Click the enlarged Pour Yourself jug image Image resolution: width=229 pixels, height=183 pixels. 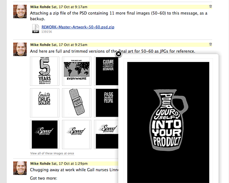pyautogui.click(x=168, y=122)
